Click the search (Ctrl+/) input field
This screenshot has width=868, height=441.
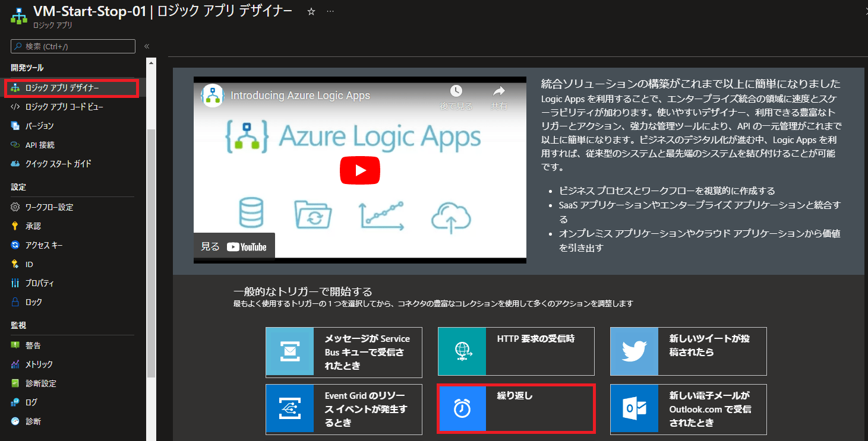[x=73, y=46]
